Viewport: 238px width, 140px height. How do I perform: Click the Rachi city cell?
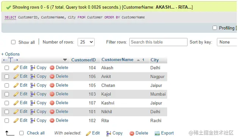point(156,120)
